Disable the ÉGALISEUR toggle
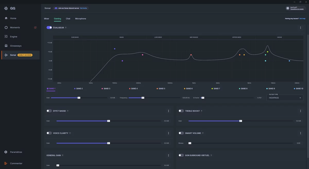This screenshot has height=169, width=309. 49,28
